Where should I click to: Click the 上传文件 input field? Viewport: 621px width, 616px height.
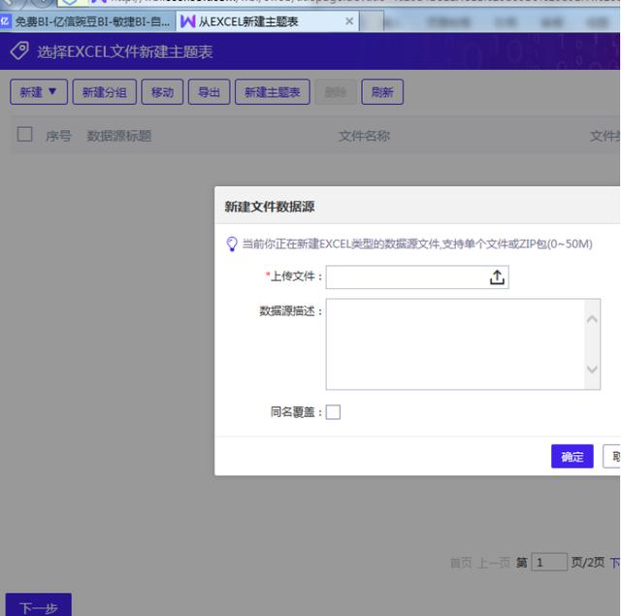tap(417, 277)
